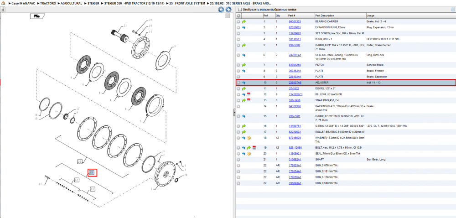Sort by the Usage column header
The image size is (456, 218).
(370, 16)
